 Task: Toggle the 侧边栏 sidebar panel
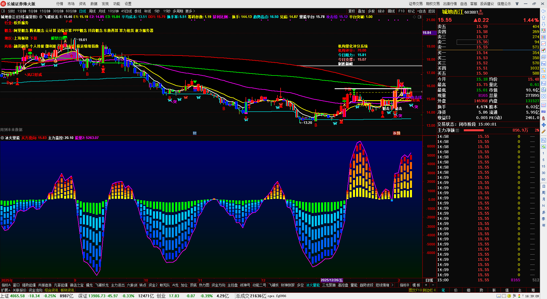(x=429, y=290)
